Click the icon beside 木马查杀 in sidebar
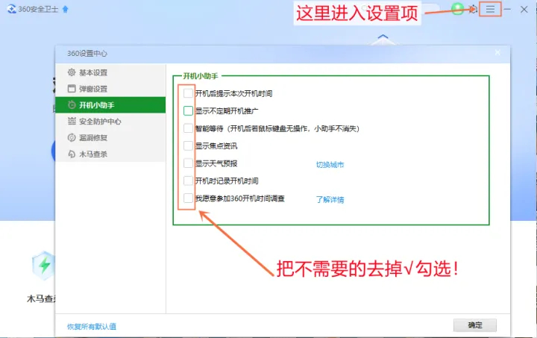 (72, 154)
